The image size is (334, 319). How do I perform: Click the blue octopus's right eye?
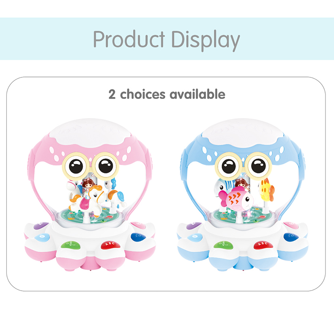coord(258,165)
